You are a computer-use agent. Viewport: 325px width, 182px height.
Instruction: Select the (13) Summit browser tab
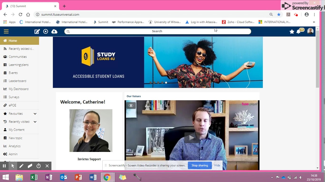30,6
